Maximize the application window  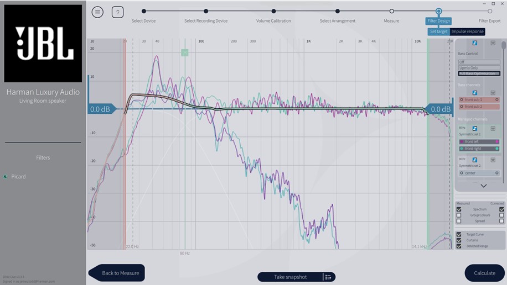tap(493, 3)
